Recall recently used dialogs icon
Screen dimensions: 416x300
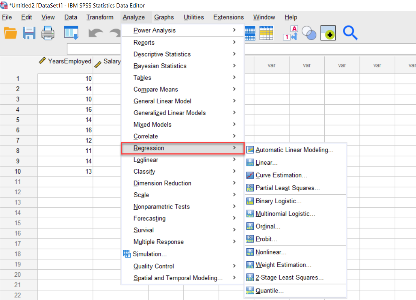click(x=71, y=33)
